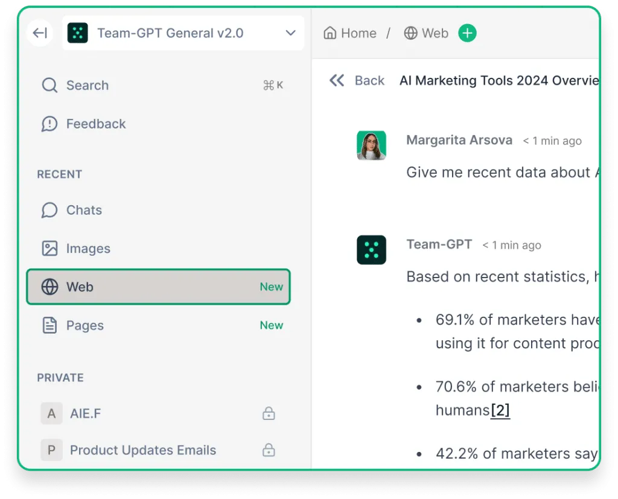Click the New badge on the Pages item
The height and width of the screenshot is (499, 618).
point(271,325)
